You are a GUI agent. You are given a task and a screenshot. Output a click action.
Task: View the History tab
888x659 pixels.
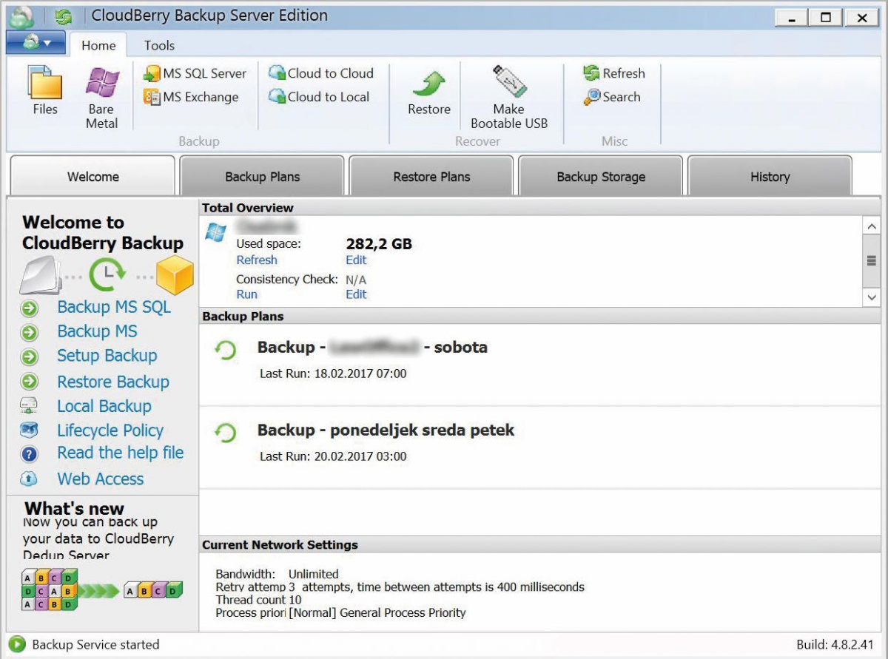[770, 177]
